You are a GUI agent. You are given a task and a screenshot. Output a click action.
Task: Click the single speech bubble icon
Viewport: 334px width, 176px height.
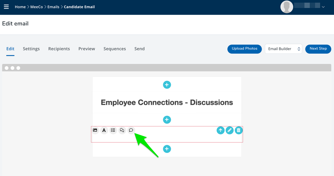131,130
